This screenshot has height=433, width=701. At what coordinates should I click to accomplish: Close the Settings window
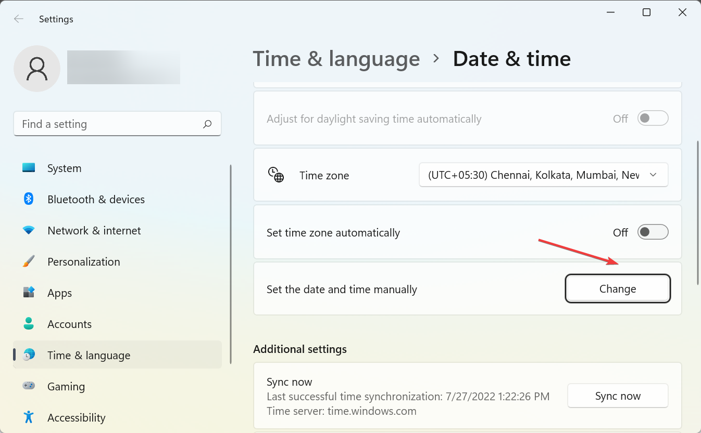click(682, 12)
